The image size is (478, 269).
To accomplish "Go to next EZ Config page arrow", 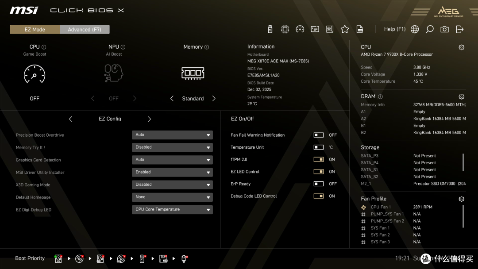I will (150, 119).
